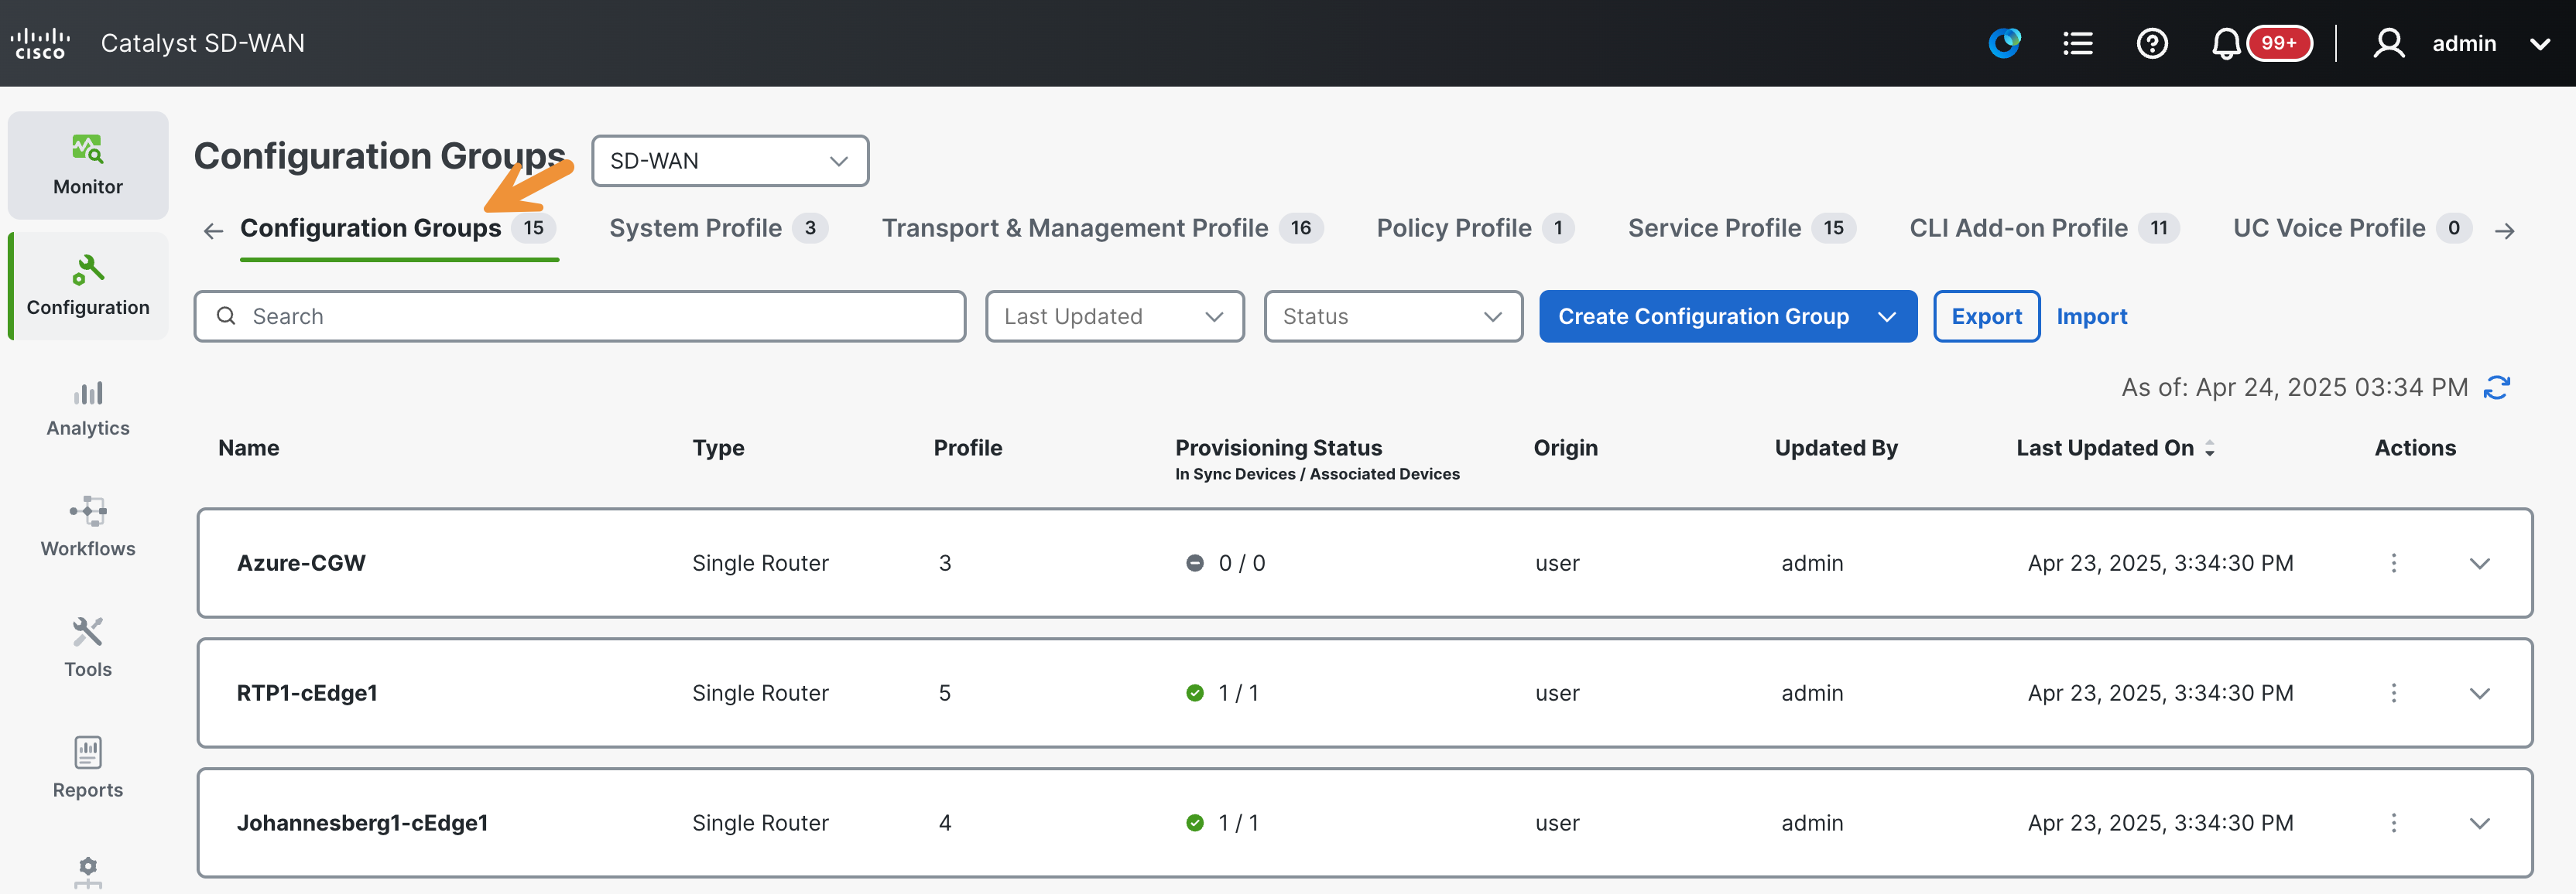Image resolution: width=2576 pixels, height=894 pixels.
Task: Open actions menu for Azure-CGW row
Action: coord(2394,563)
